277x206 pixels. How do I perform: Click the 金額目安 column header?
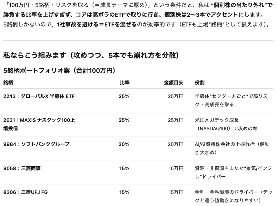(x=174, y=83)
